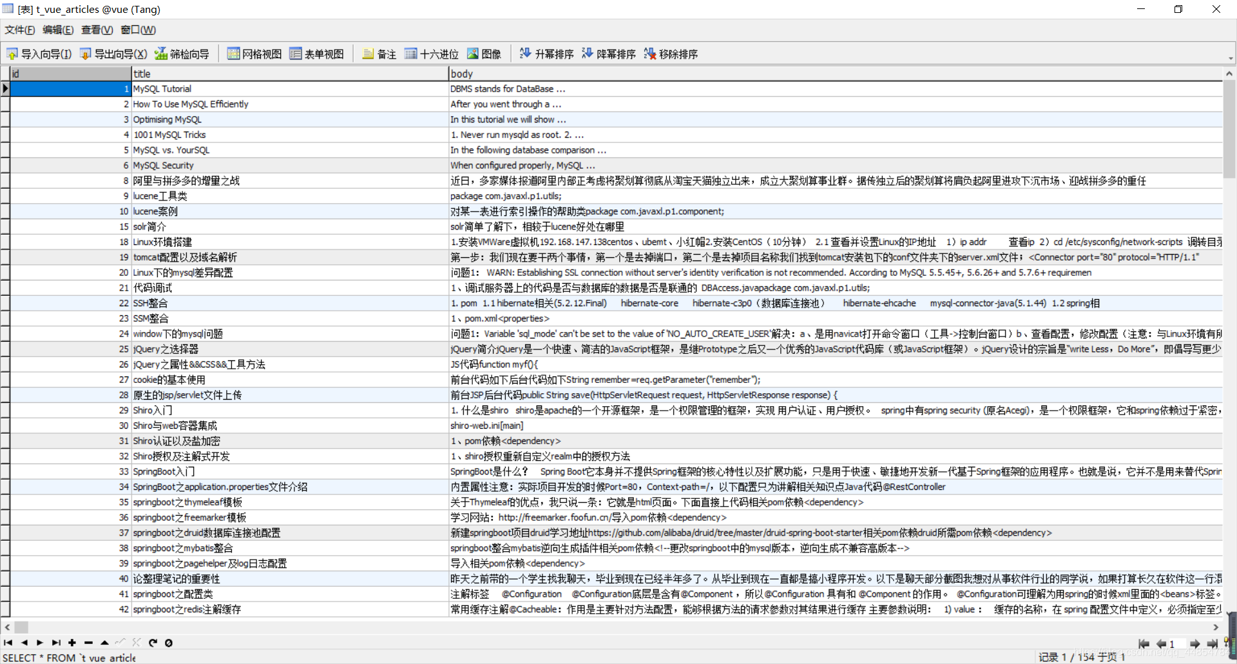
Task: Select body cell 'DBMS stands for DataBase ...'
Action: click(836, 89)
